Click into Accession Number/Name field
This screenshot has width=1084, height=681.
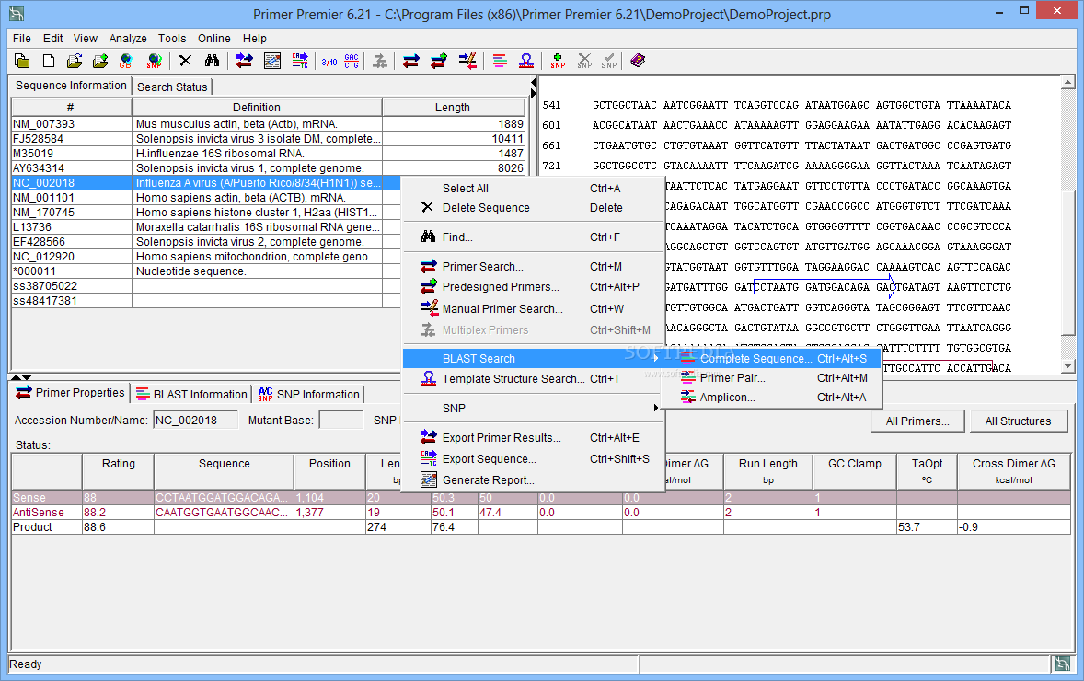[x=196, y=421]
